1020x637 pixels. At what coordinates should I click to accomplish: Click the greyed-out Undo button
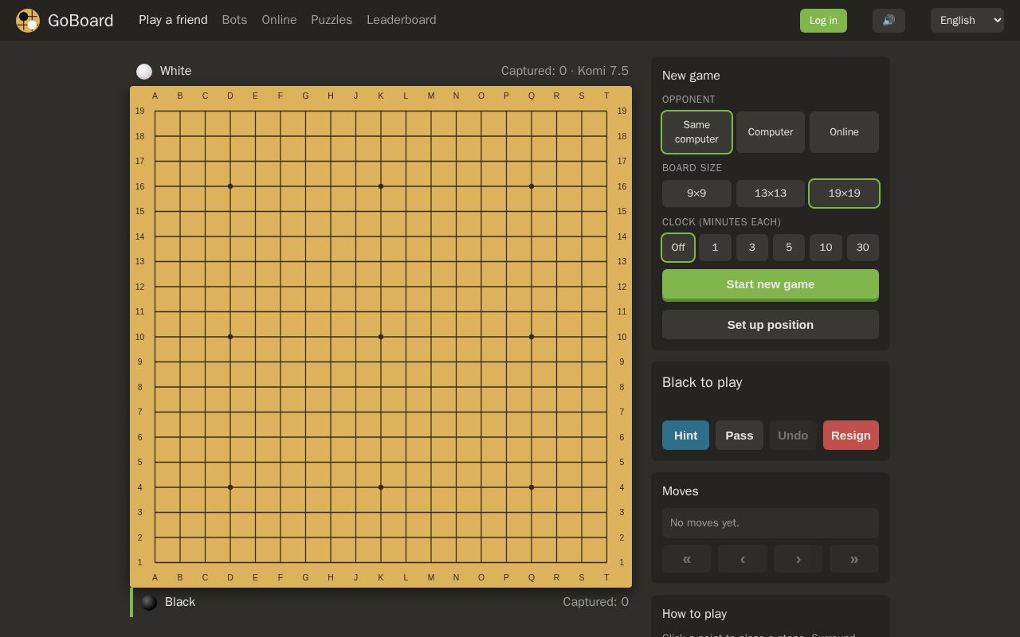pyautogui.click(x=793, y=436)
